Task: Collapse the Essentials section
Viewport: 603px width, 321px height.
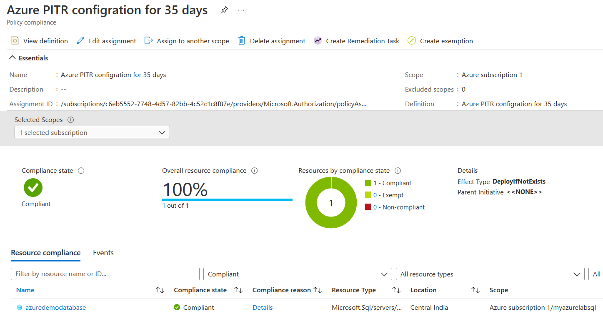Action: coord(13,58)
